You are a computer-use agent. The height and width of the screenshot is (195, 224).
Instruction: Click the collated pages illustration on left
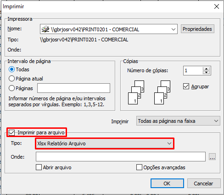pyautogui.click(x=136, y=92)
